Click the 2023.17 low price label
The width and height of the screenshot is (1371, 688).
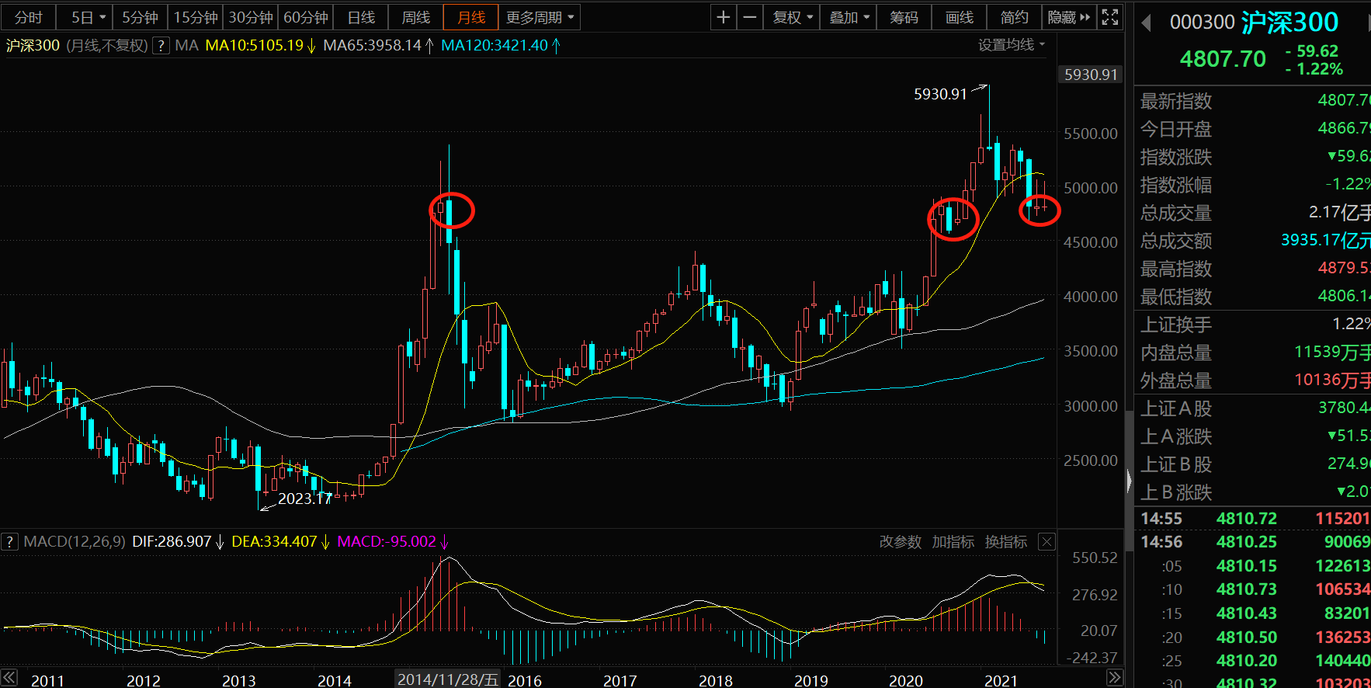(x=305, y=499)
